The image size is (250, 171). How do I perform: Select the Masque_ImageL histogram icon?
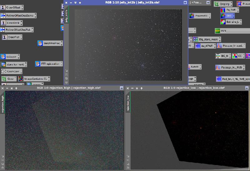click(x=232, y=46)
